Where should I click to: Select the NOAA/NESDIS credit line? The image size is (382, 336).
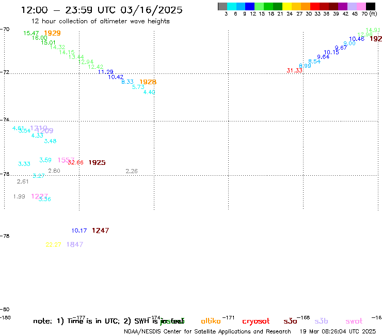[x=208, y=331]
